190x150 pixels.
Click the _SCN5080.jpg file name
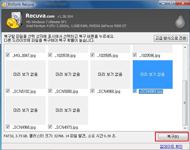coord(66,91)
